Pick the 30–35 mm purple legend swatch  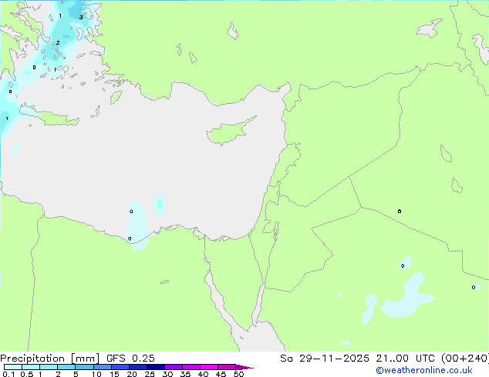[x=174, y=367]
